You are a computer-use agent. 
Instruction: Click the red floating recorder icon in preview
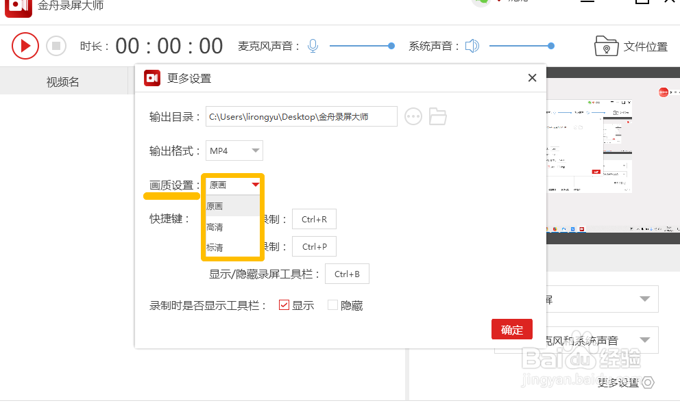tap(663, 92)
